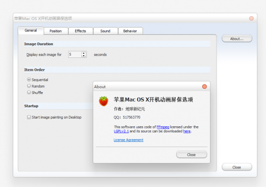Click the 作者 author line in About
This screenshot has width=266, height=187.
click(x=129, y=109)
